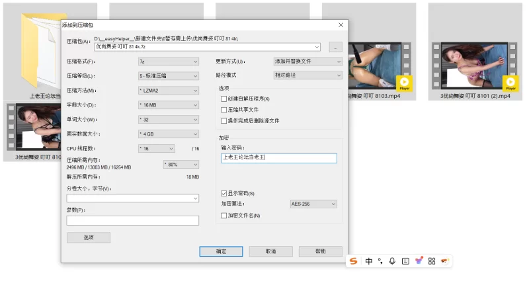529x293 pixels.
Task: Click the punctuation mode icon in IME bar
Action: (380, 261)
